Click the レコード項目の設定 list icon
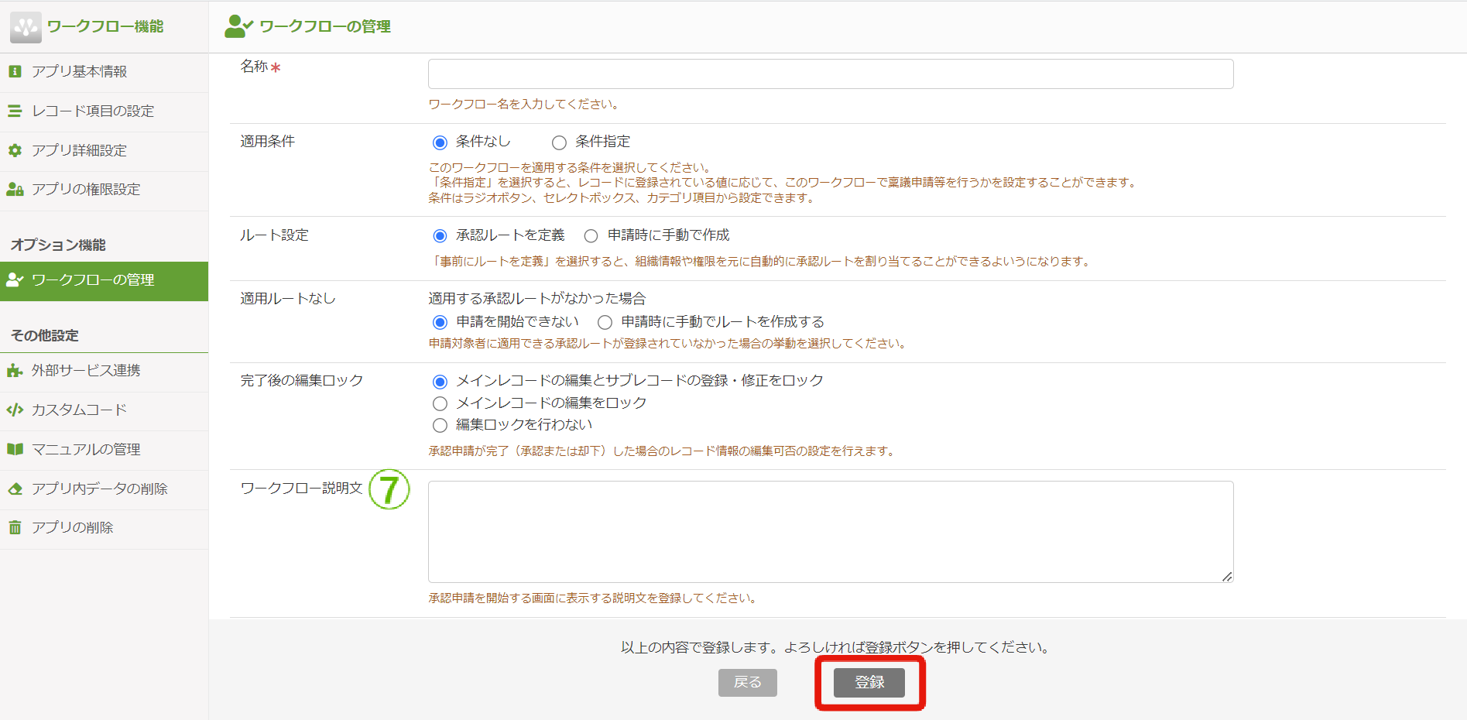The image size is (1467, 720). click(15, 111)
